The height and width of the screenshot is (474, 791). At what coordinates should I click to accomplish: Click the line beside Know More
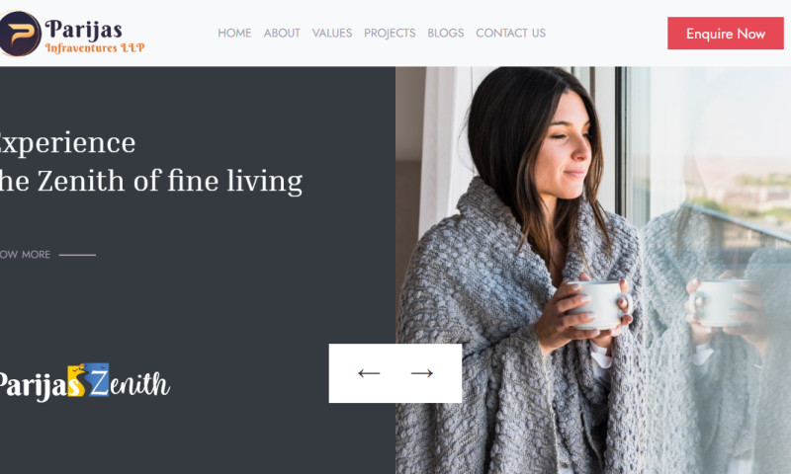tap(77, 256)
